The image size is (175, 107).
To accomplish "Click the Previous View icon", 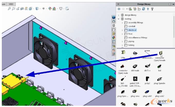I will (18, 8).
